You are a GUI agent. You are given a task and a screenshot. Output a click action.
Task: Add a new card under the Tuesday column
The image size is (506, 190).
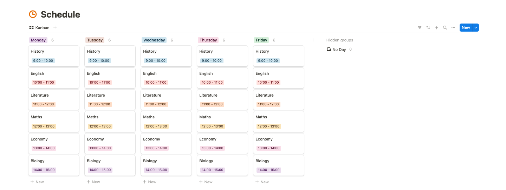[x=93, y=182]
